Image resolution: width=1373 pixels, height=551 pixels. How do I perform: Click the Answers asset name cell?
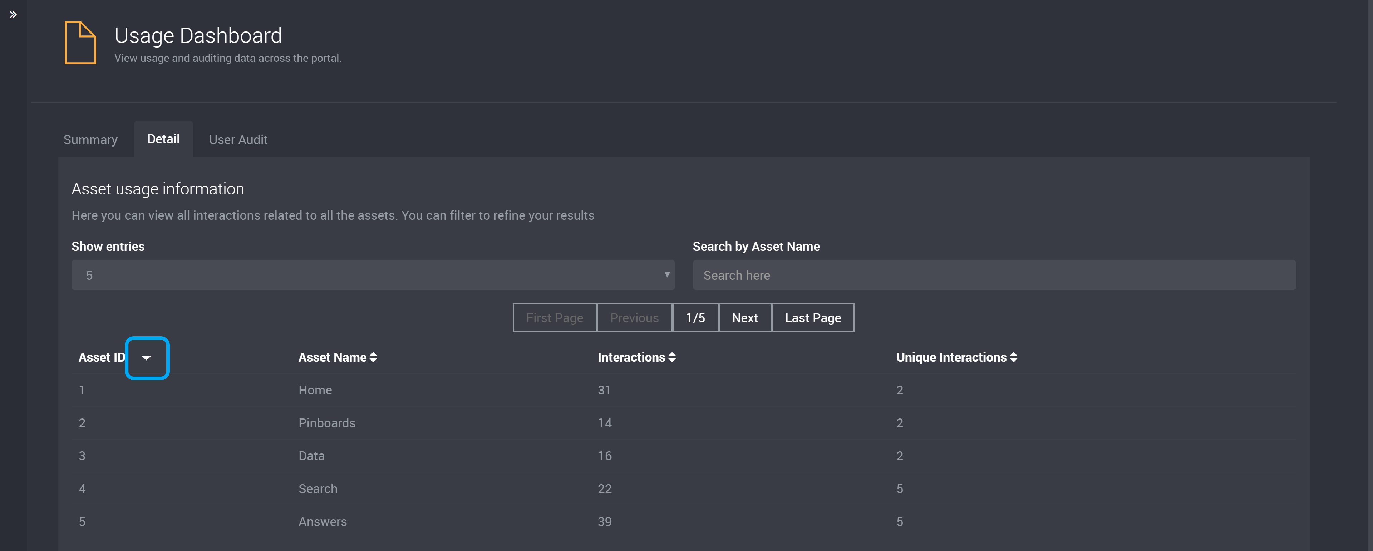pos(323,522)
